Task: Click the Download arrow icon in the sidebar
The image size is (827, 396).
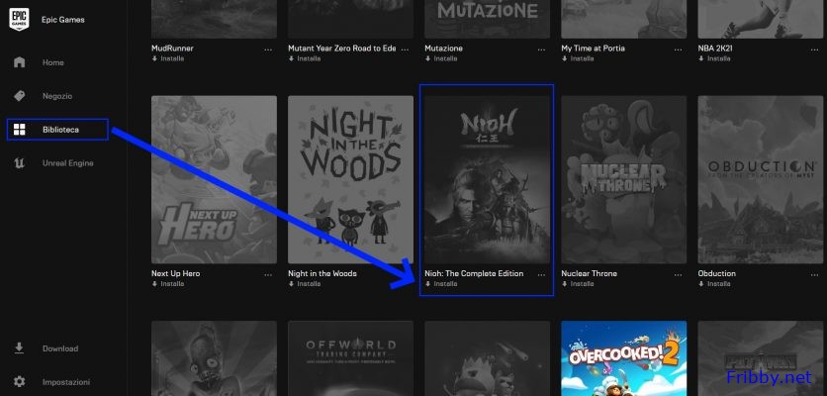Action: (x=19, y=348)
